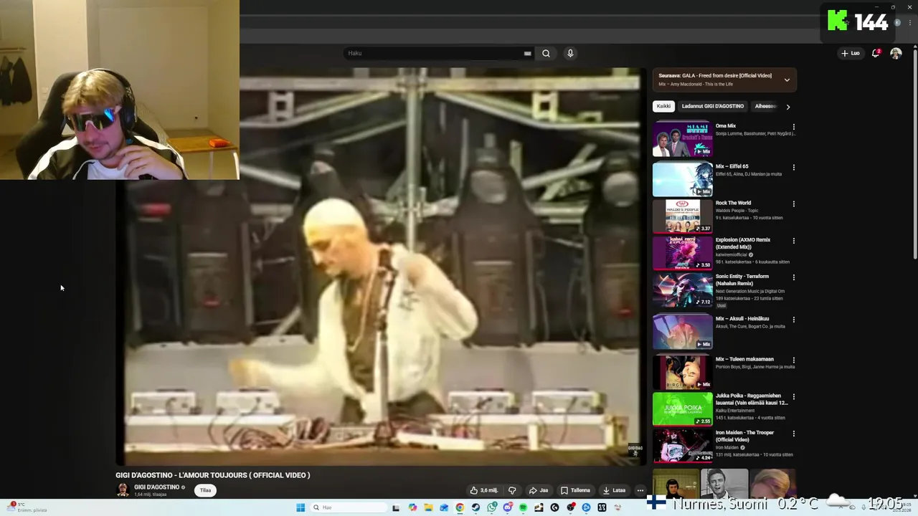
Task: Share video with Jaa button
Action: (539, 490)
